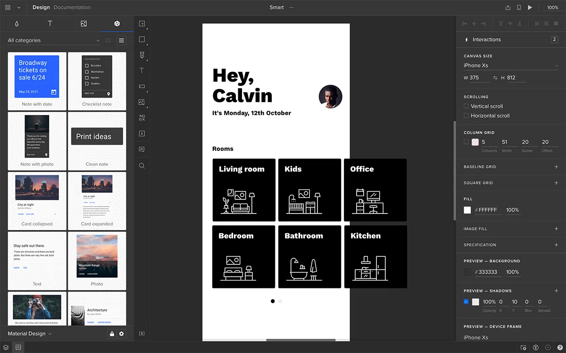Enable Vertical scroll checkbox
This screenshot has width=566, height=353.
click(x=466, y=107)
